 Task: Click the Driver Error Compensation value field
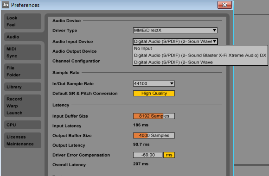147,155
